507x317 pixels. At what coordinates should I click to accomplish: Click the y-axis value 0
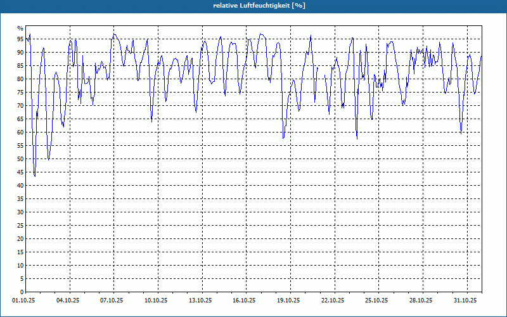[22, 292]
